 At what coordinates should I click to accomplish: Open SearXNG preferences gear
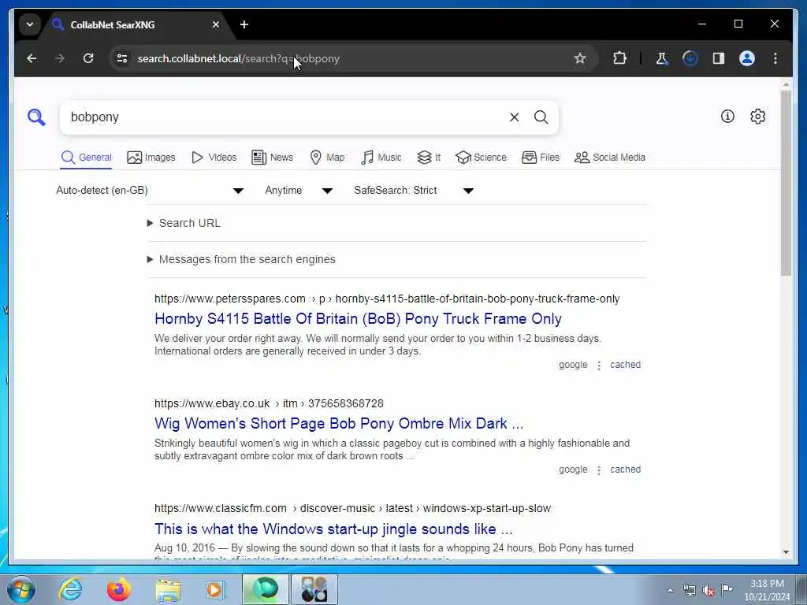757,117
